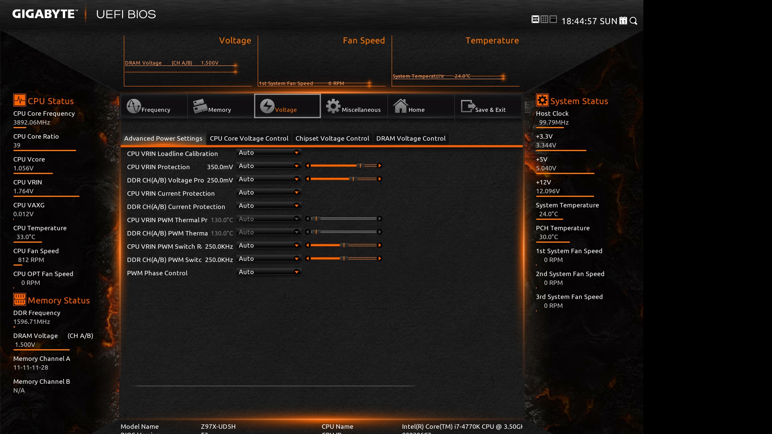Image resolution: width=772 pixels, height=434 pixels.
Task: Go to Home menu
Action: (408, 106)
